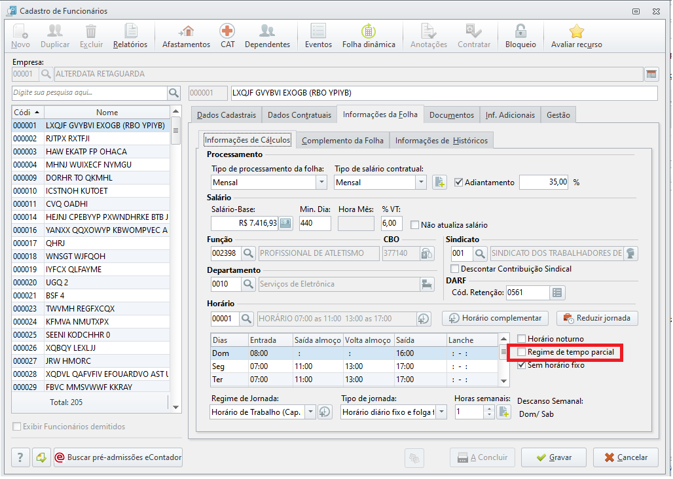Switch to Dados Cadastrais tab
673x479 pixels.
tap(227, 115)
